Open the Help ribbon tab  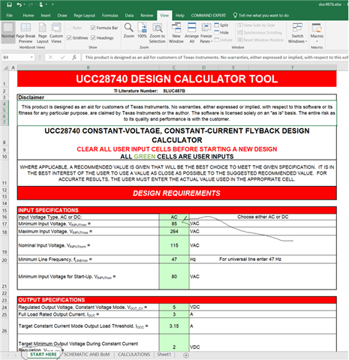point(179,16)
